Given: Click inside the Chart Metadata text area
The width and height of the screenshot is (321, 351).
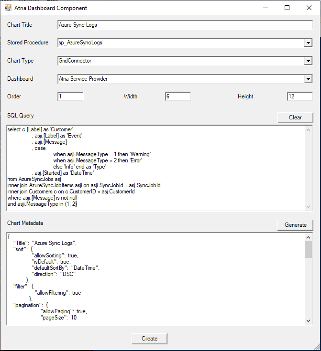Looking at the screenshot, I should [156, 279].
